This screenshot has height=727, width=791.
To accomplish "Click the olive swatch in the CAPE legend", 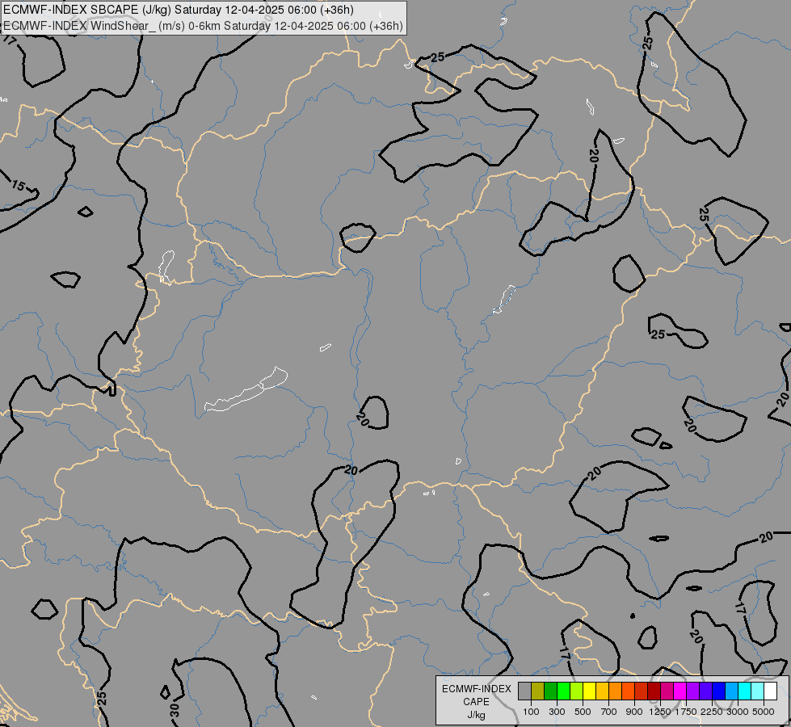I will click(538, 691).
